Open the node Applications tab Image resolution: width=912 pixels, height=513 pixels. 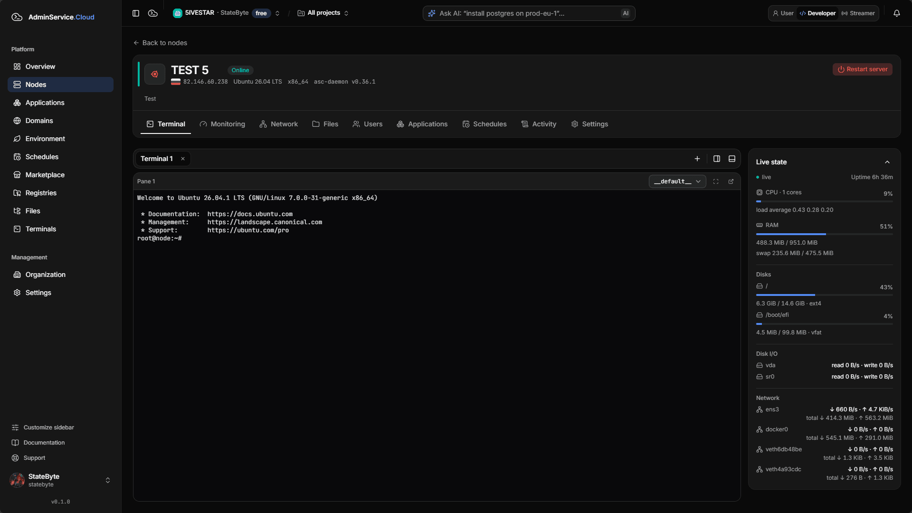422,124
